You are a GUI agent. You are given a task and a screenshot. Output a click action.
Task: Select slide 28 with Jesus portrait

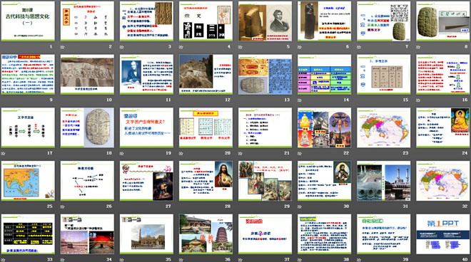(x=206, y=181)
